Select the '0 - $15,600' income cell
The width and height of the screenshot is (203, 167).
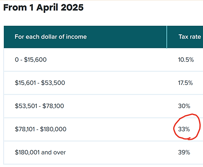[x=31, y=60]
